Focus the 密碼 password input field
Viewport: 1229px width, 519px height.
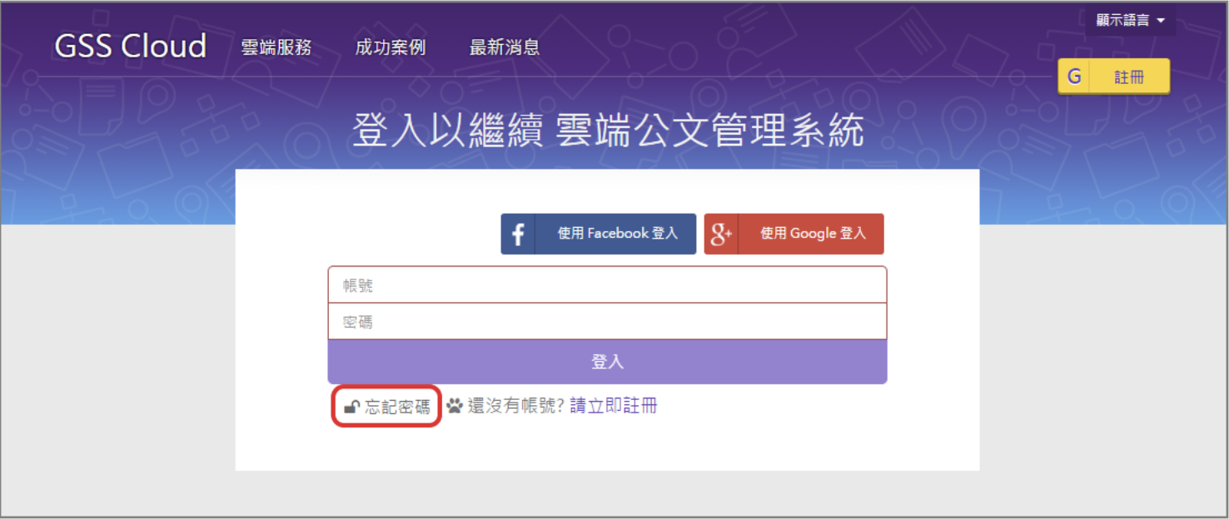click(x=607, y=322)
